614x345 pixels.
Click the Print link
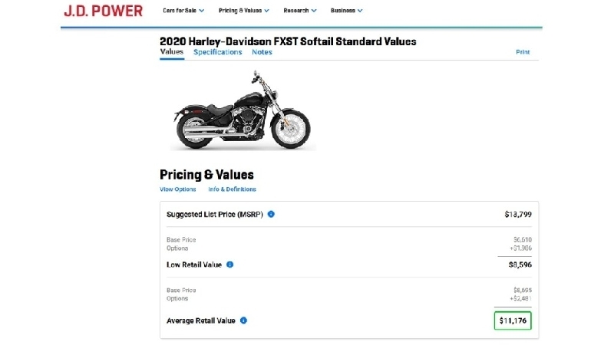523,52
